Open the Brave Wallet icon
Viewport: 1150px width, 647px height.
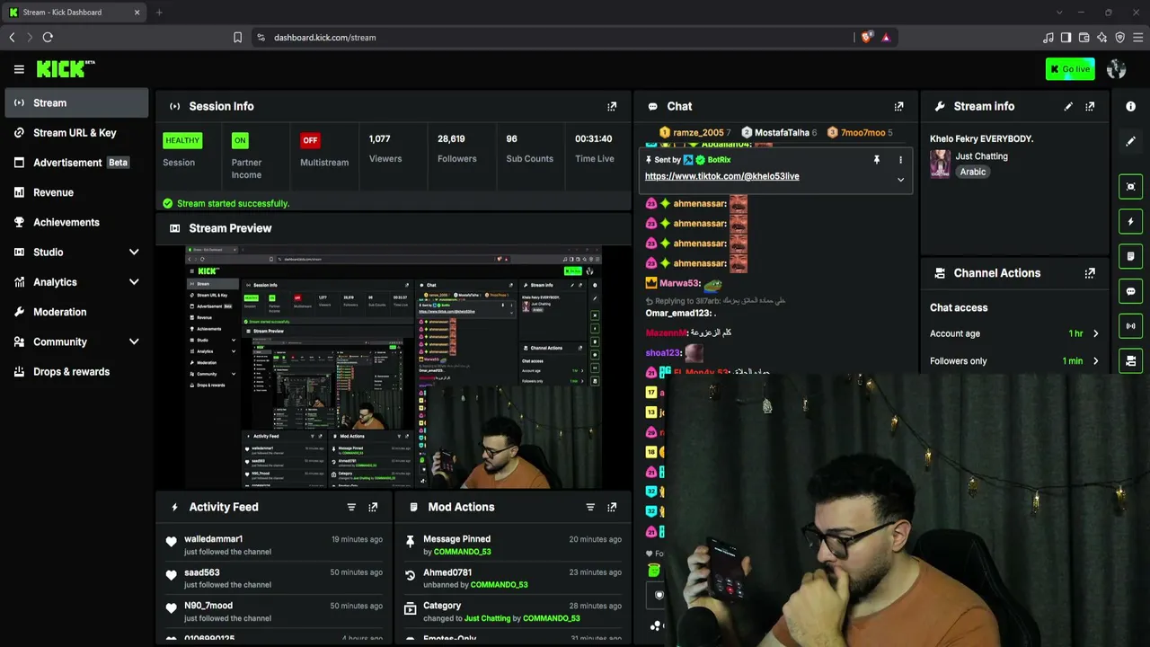[x=1084, y=38]
